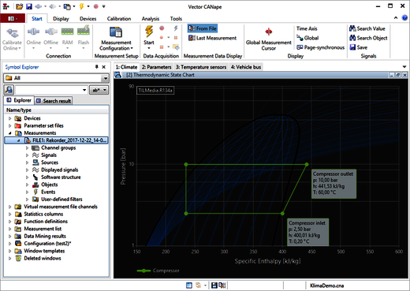Image resolution: width=410 pixels, height=291 pixels.
Task: Click the TILMedia.R134a chart label
Action: coord(155,91)
